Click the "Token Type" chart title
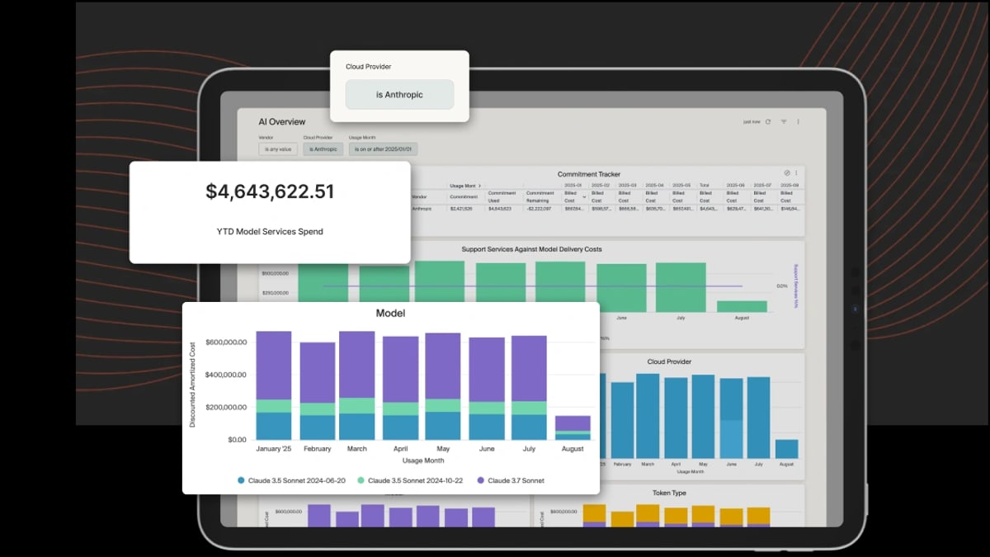The width and height of the screenshot is (990, 557). (669, 493)
